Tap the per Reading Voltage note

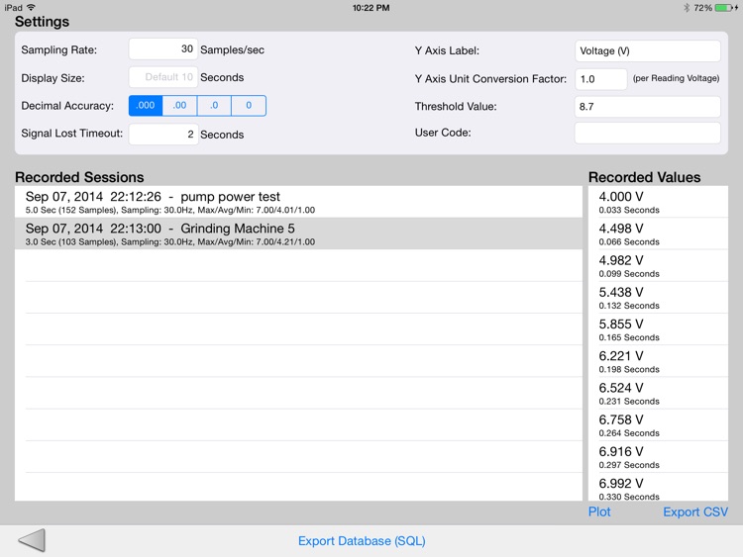[x=677, y=78]
